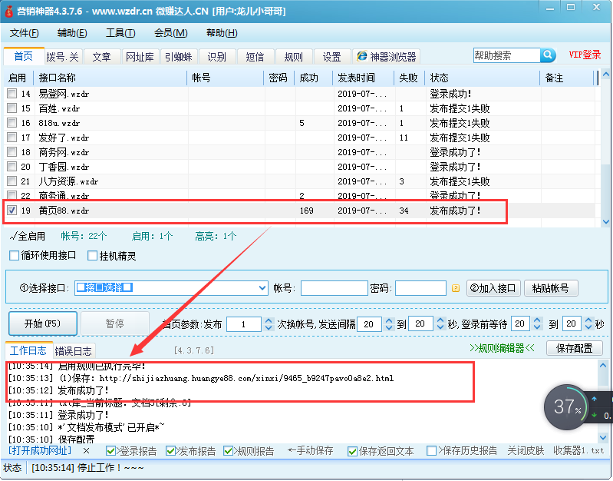Click into the 帮助搜索 search field
Viewport: 613px width, 481px height.
point(506,55)
